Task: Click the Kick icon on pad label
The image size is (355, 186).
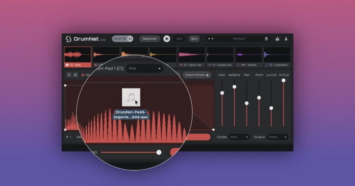Action: coord(67,65)
